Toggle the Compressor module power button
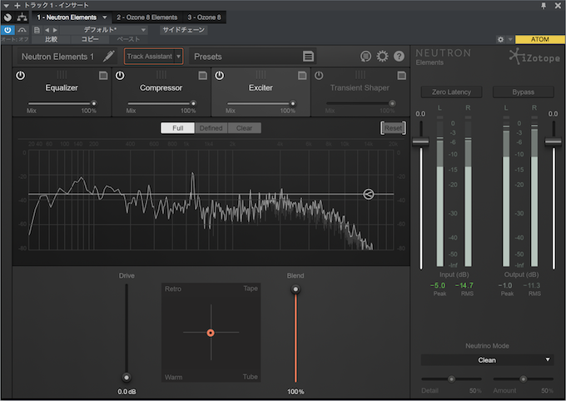Image resolution: width=566 pixels, height=401 pixels. coord(120,76)
